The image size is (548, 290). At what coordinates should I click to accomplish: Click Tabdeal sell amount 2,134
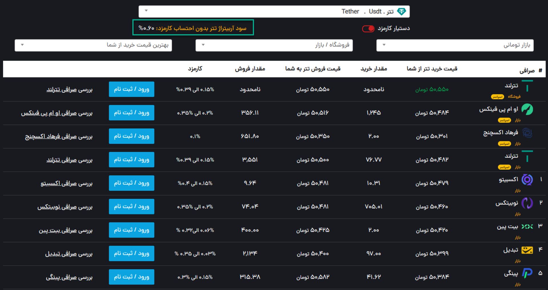point(250,253)
